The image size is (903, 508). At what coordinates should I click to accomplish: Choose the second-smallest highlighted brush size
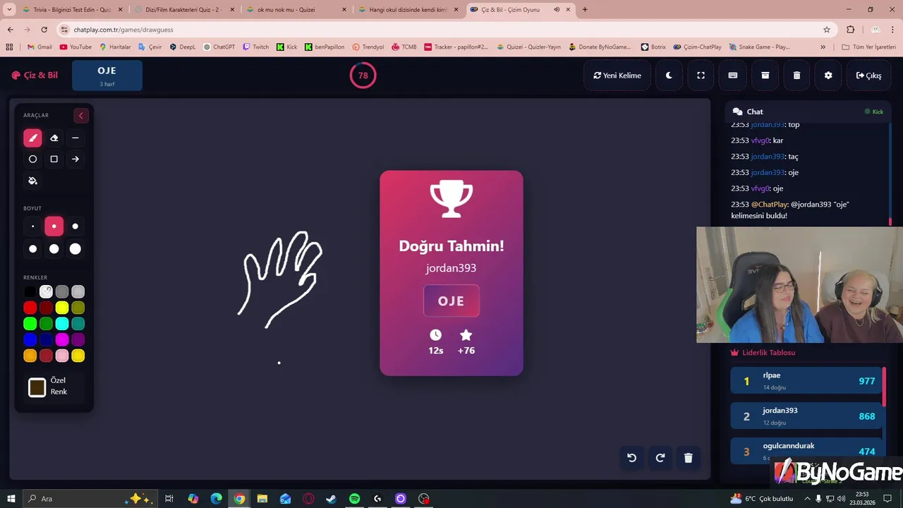point(54,226)
